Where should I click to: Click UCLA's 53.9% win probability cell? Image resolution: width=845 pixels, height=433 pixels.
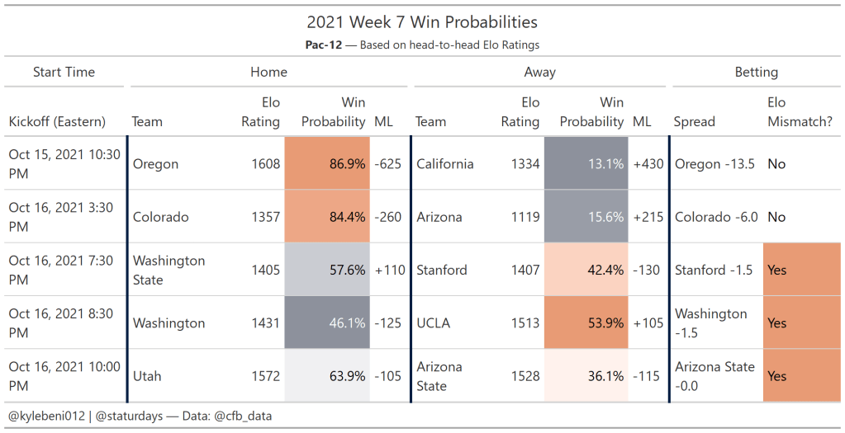pos(586,323)
